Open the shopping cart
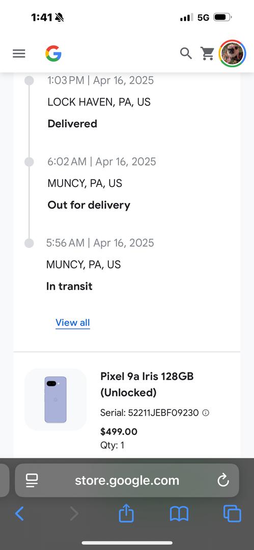This screenshot has height=550, width=254. (x=207, y=53)
